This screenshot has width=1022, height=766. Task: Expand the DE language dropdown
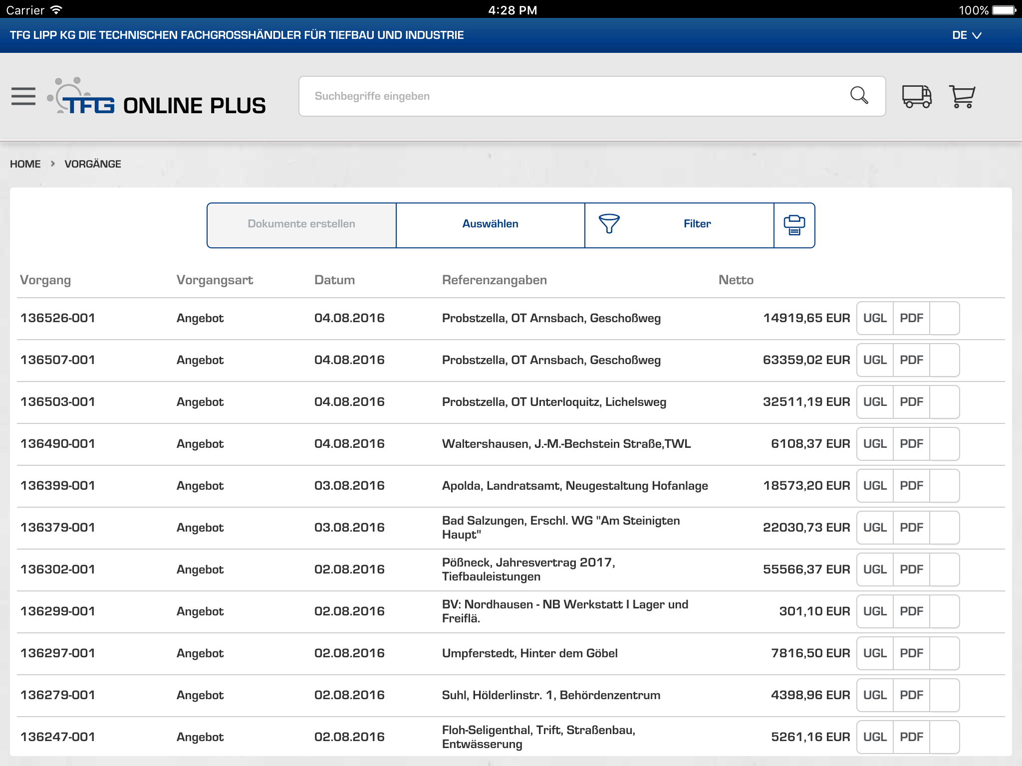(966, 35)
